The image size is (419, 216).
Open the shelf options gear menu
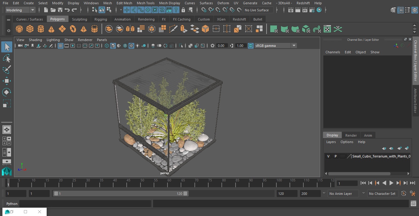pyautogui.click(x=9, y=31)
